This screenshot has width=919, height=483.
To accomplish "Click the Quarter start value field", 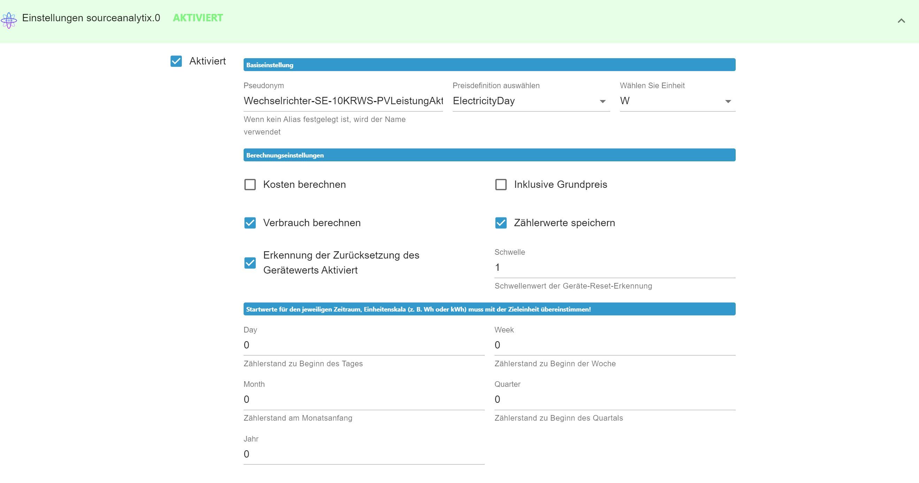I will coord(614,399).
